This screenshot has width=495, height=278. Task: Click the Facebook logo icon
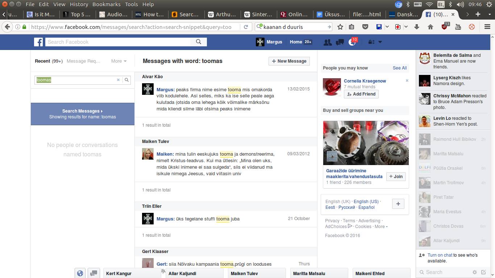[x=38, y=42]
